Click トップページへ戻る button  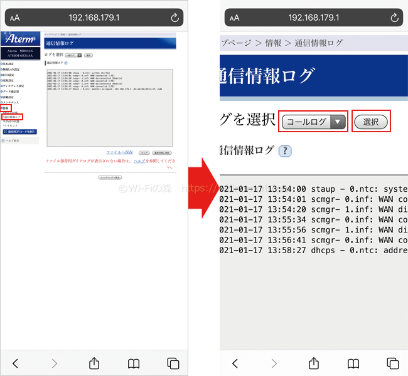tap(110, 177)
